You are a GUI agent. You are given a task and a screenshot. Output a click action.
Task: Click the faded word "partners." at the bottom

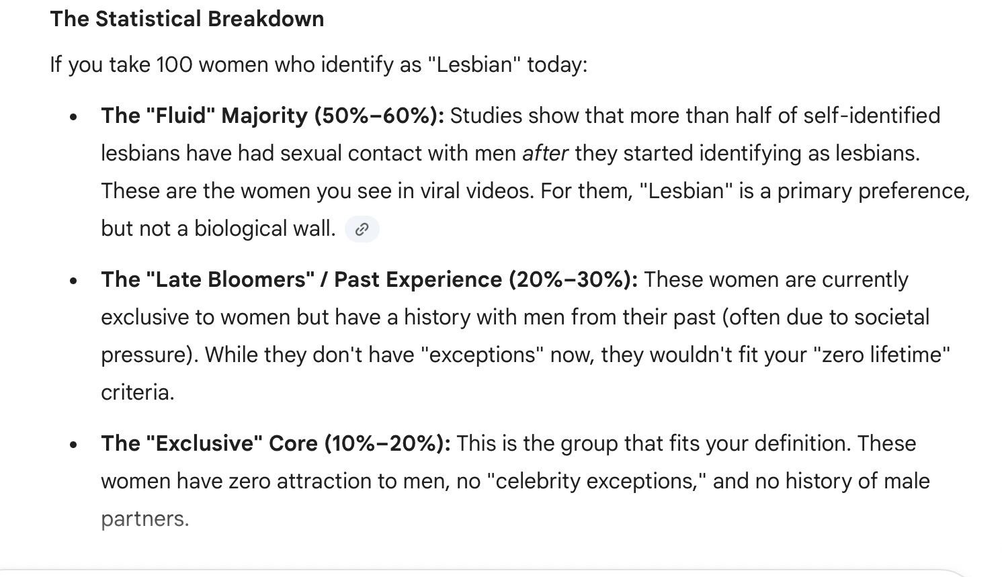pyautogui.click(x=145, y=519)
